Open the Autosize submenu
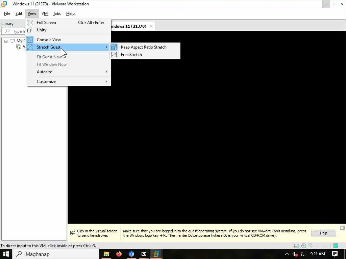Image resolution: width=346 pixels, height=259 pixels. [68, 72]
